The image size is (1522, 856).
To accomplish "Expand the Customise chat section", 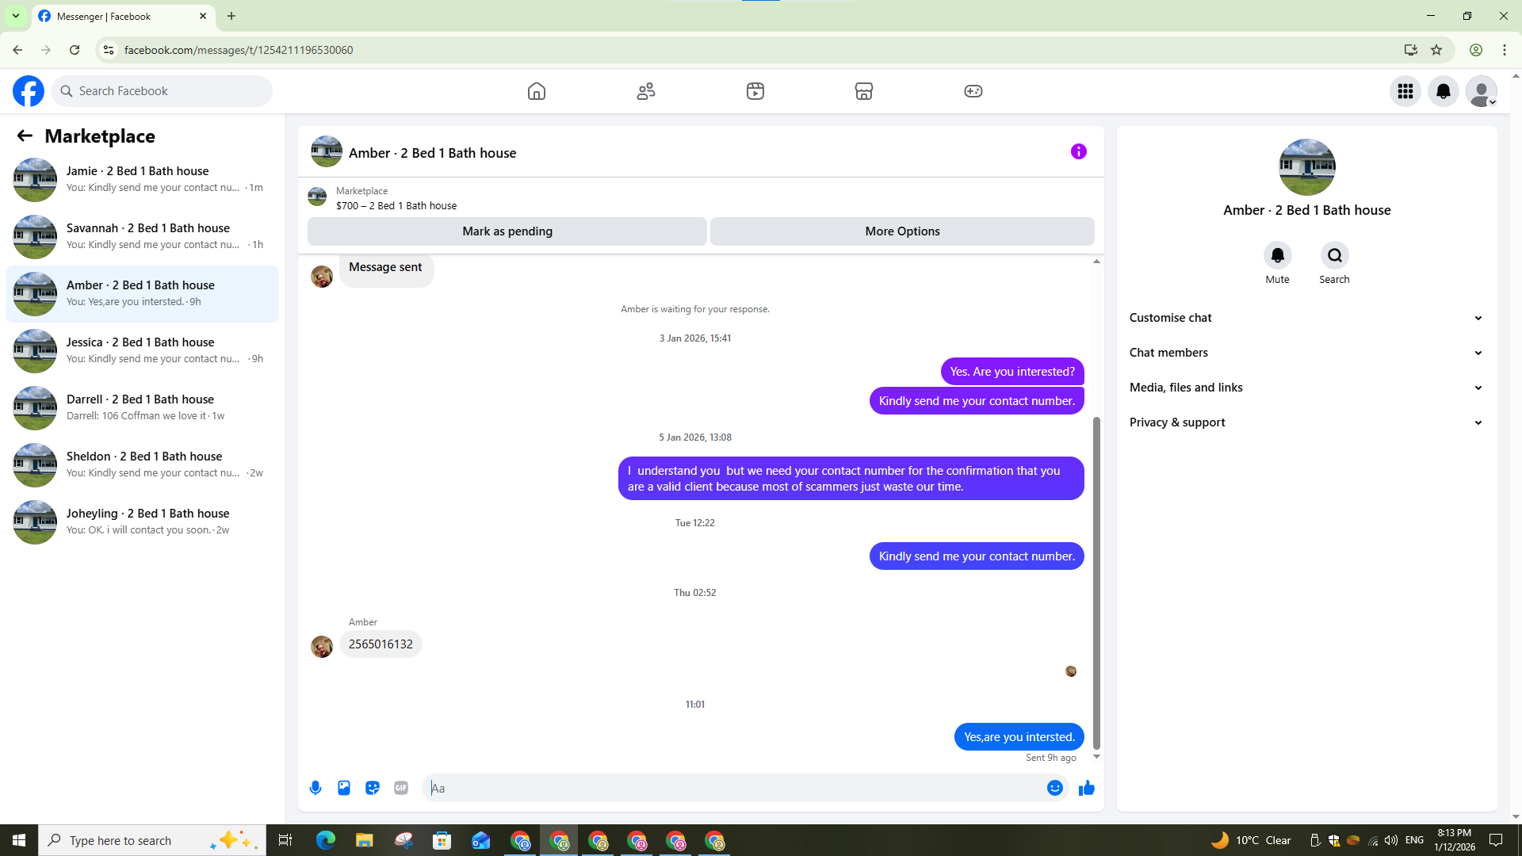I will [x=1306, y=318].
